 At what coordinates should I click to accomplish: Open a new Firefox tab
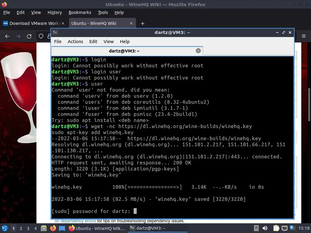point(142,24)
